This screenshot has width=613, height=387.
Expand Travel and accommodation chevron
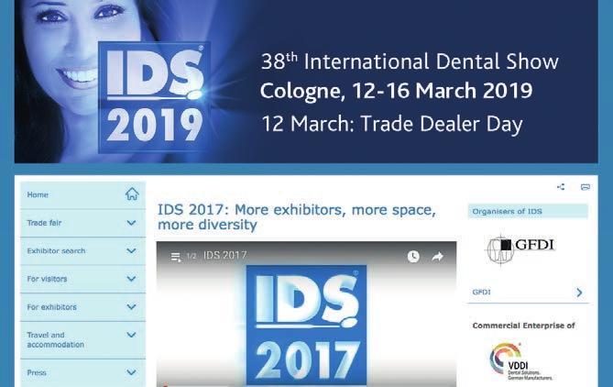pos(131,335)
